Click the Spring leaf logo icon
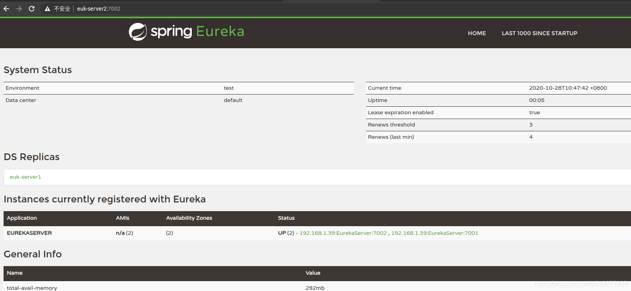 coord(138,32)
